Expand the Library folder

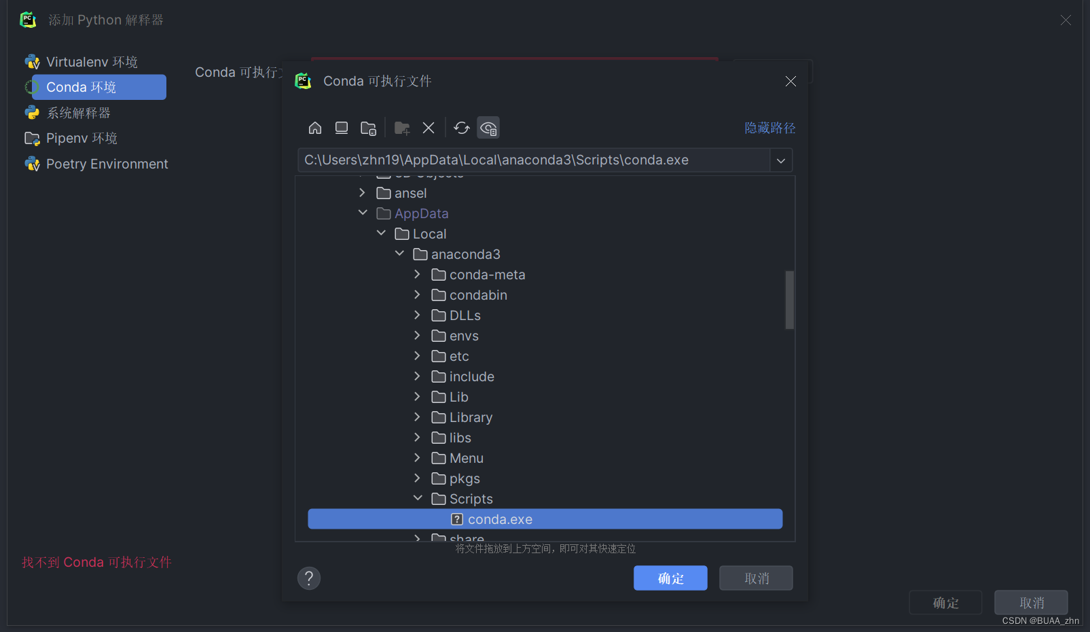417,417
